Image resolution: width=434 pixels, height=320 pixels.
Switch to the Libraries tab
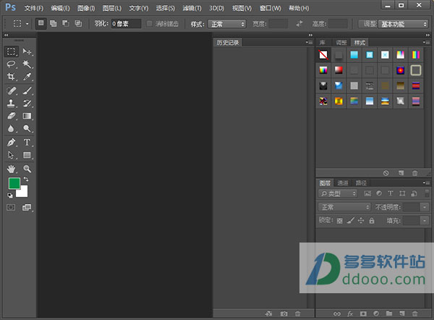pyautogui.click(x=323, y=43)
